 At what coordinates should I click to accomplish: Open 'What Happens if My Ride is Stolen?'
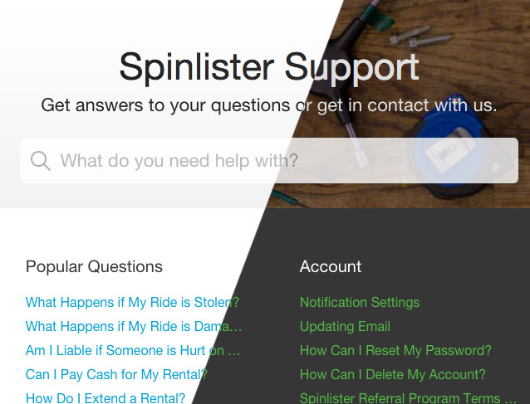pyautogui.click(x=133, y=302)
